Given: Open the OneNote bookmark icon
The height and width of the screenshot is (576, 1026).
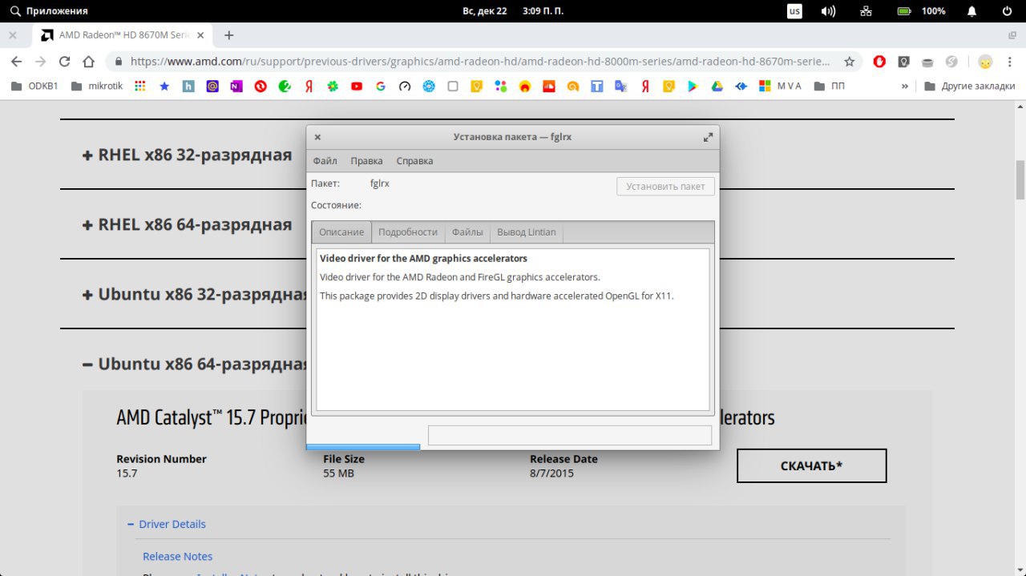Looking at the screenshot, I should coord(236,86).
